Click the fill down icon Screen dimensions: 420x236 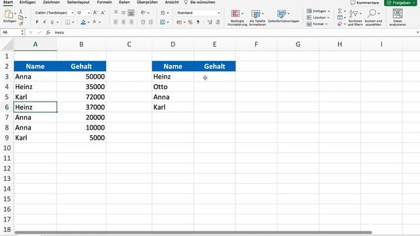pyautogui.click(x=340, y=18)
